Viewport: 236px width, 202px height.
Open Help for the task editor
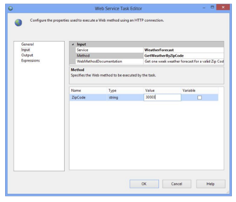[211, 184]
